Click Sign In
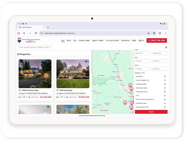 (141, 40)
